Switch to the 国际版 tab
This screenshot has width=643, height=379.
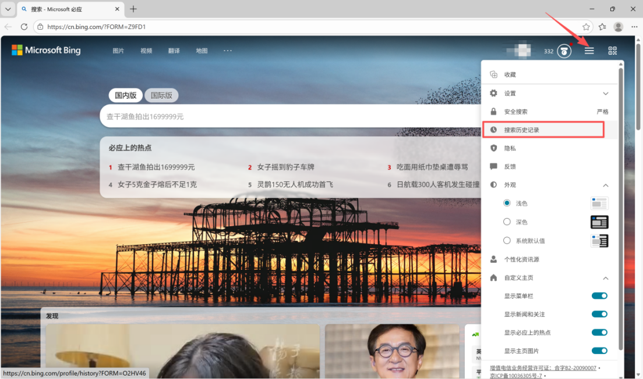click(161, 95)
